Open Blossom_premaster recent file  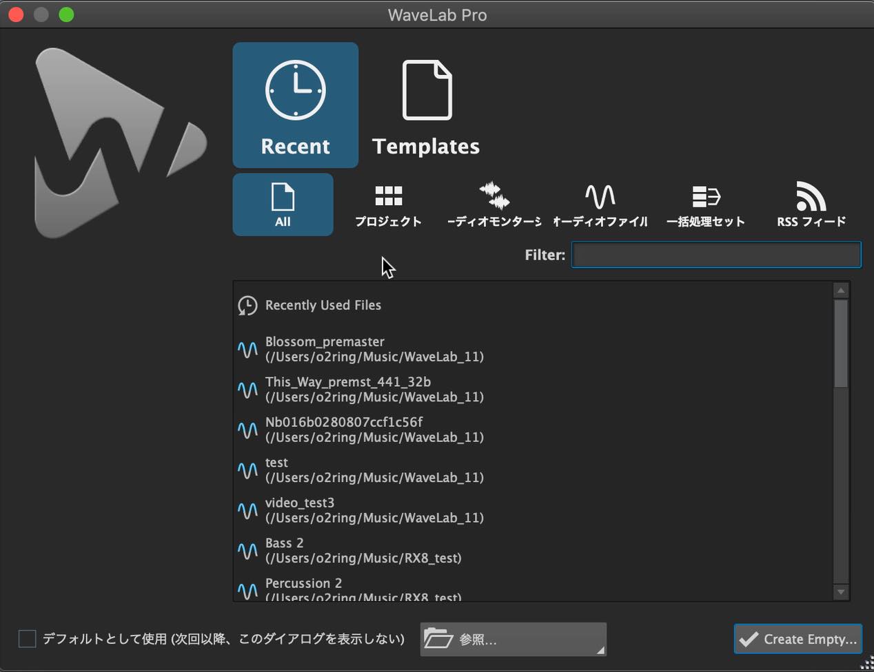pyautogui.click(x=374, y=349)
